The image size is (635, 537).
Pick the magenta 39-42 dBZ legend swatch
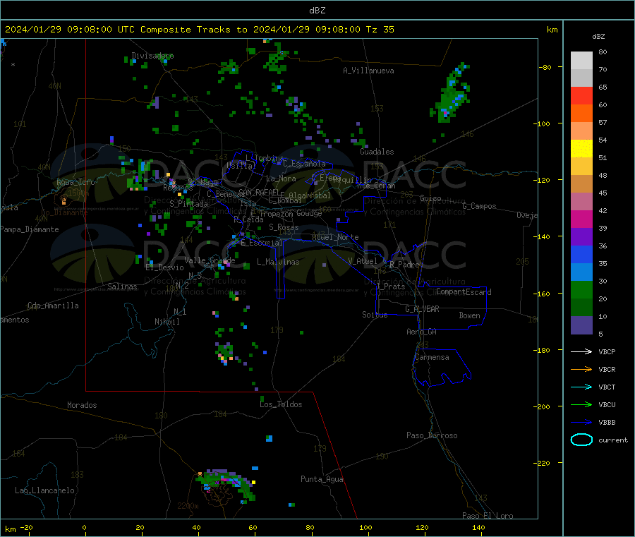pos(581,219)
